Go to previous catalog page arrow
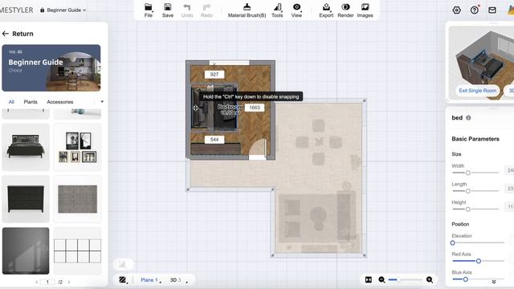The width and height of the screenshot is (514, 289). click(x=37, y=282)
